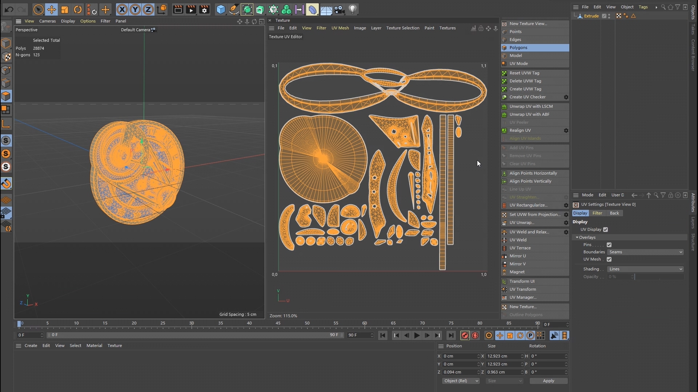This screenshot has width=698, height=392.
Task: Uncheck the Pins overlay checkbox
Action: pos(609,245)
